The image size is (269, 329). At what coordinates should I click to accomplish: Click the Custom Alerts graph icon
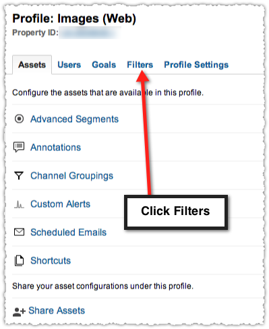19,204
